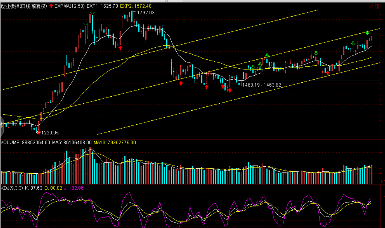This screenshot has height=228, width=385.
Task: Select the 1792.03 high price marker
Action: point(145,13)
